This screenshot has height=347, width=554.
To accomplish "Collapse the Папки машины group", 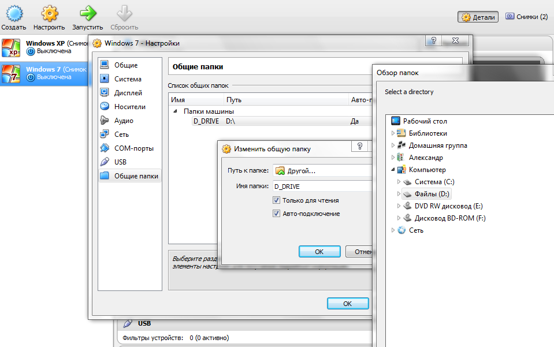I will click(x=175, y=111).
